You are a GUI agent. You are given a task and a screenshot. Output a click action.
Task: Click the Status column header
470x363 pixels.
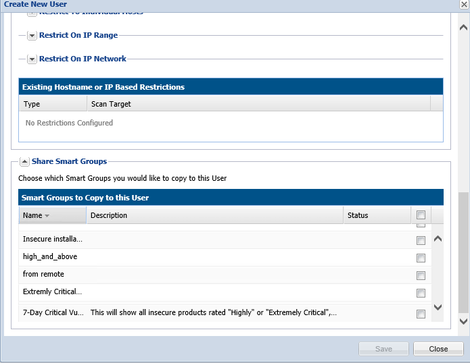(358, 215)
